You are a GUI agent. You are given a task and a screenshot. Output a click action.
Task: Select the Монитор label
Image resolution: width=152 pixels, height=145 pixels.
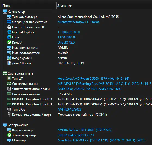coord(19,140)
